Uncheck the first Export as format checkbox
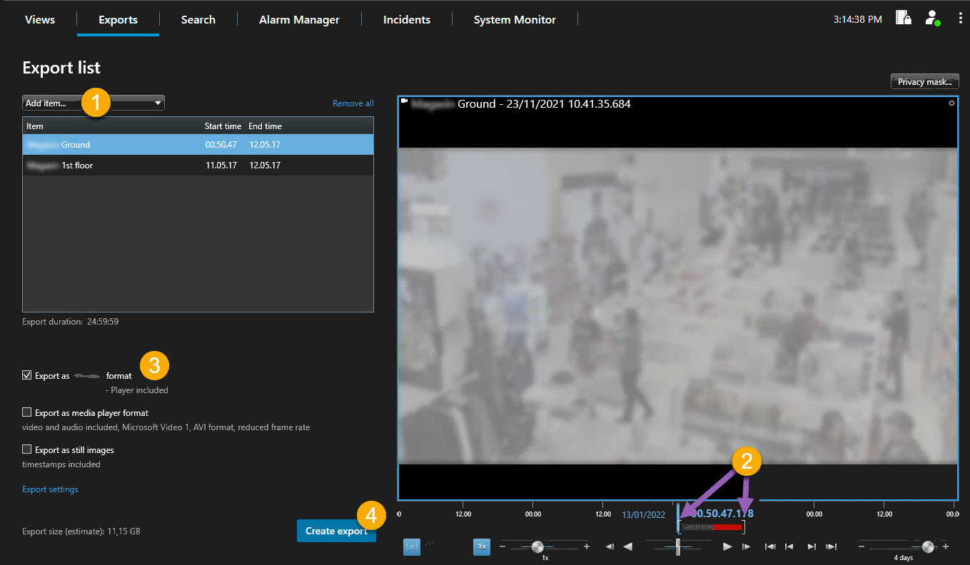This screenshot has height=565, width=970. pos(27,375)
